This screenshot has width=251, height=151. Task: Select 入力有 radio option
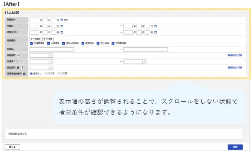coord(46,74)
